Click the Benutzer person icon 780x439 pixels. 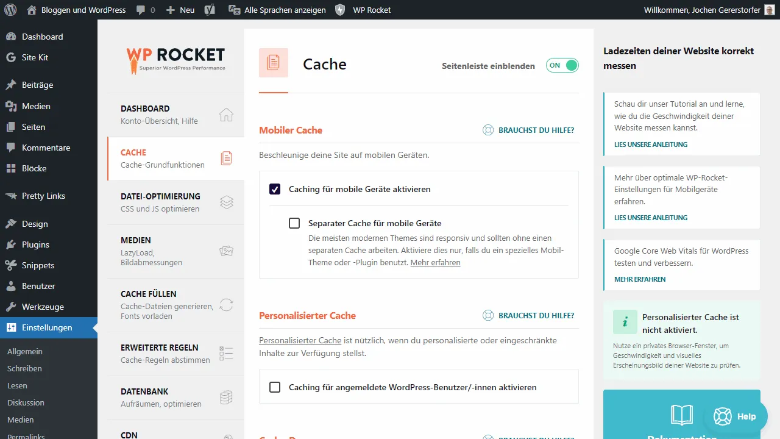[11, 286]
